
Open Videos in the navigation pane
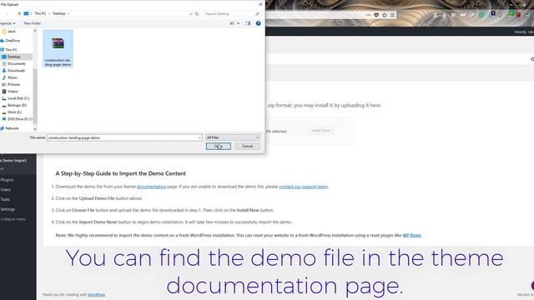click(13, 92)
